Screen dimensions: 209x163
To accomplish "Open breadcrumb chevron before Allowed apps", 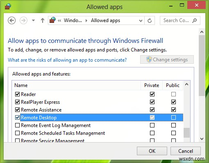I will coord(86,20).
